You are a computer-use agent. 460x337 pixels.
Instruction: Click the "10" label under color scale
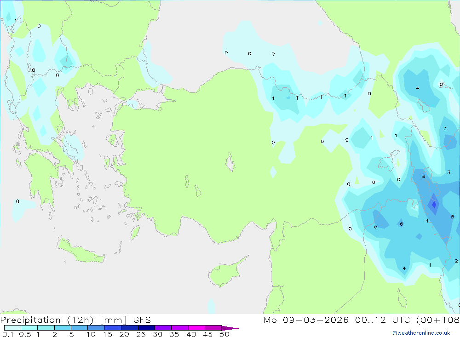tap(91, 334)
